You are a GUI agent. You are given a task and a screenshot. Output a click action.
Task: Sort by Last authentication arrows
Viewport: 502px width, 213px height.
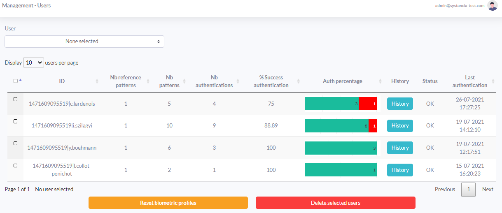point(493,81)
